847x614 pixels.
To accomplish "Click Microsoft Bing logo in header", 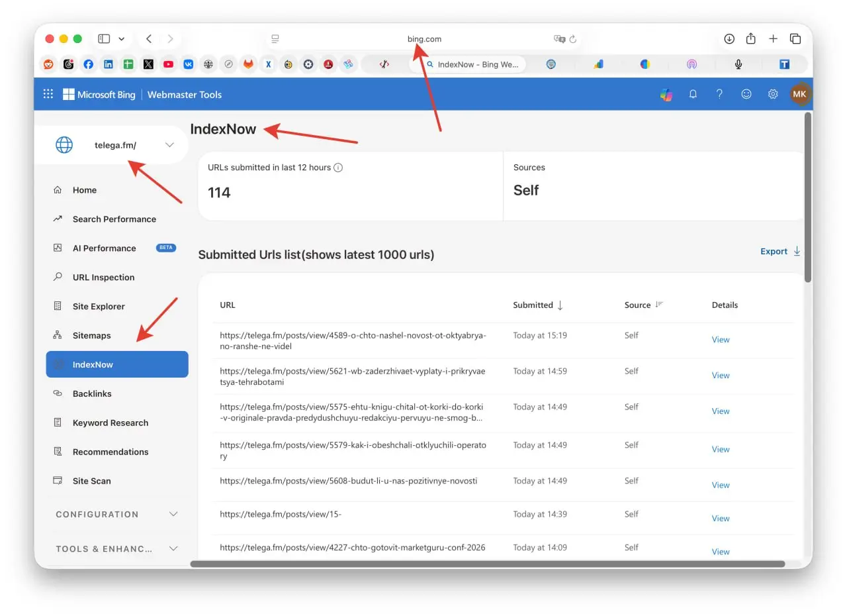I will point(99,94).
